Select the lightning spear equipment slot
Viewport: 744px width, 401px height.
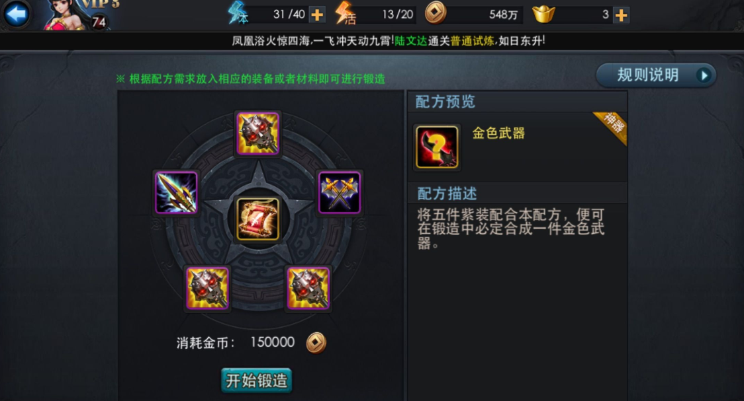[x=176, y=193]
